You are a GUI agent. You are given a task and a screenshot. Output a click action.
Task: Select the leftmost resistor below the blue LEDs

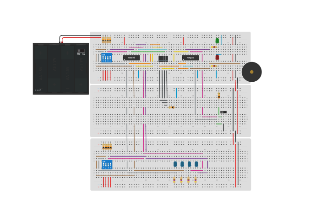tap(174, 180)
